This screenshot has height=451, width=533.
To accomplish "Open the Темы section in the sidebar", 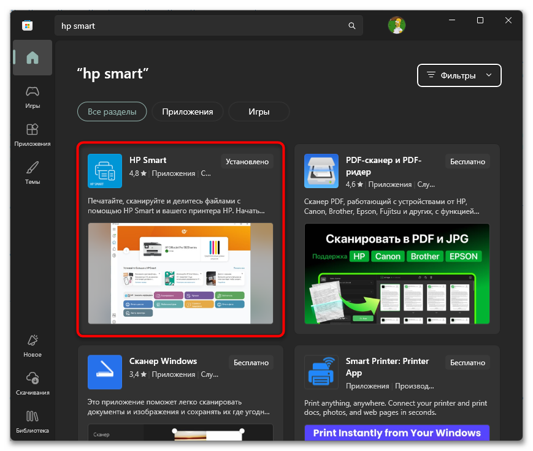I will [33, 173].
